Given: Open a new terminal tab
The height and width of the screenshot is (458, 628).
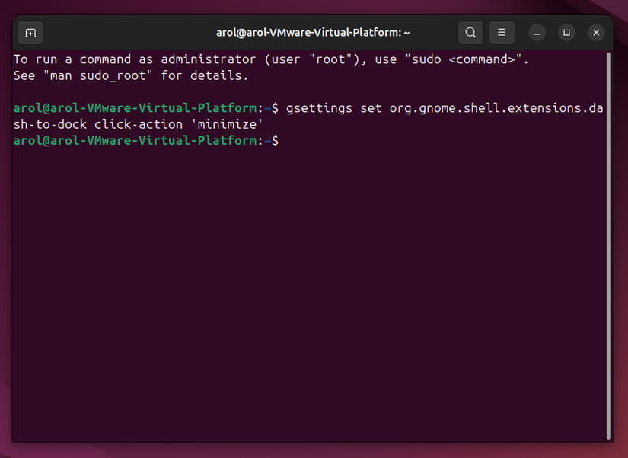Looking at the screenshot, I should [30, 33].
